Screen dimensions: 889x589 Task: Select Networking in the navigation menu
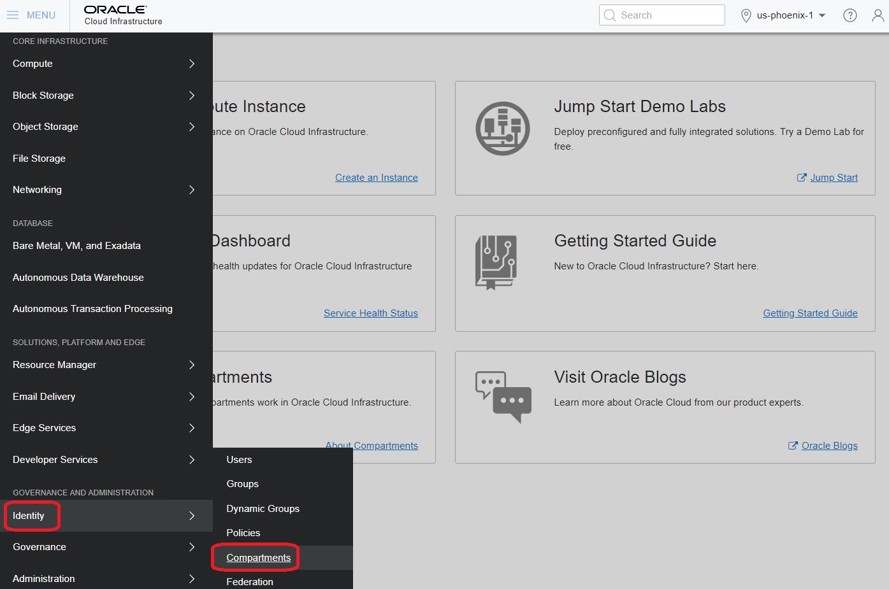[x=37, y=190]
